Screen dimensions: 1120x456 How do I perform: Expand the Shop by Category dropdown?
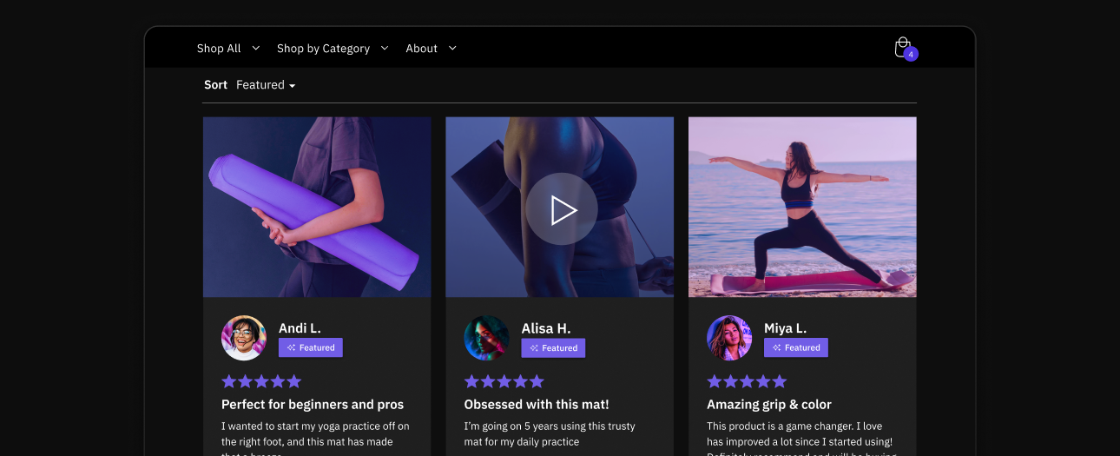pyautogui.click(x=332, y=49)
